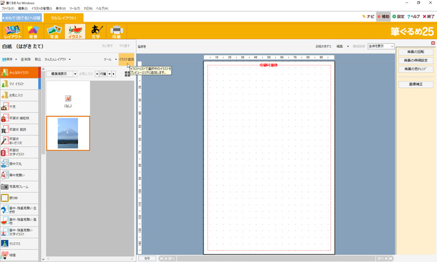Click the 印刷 (Print) icon

click(116, 31)
